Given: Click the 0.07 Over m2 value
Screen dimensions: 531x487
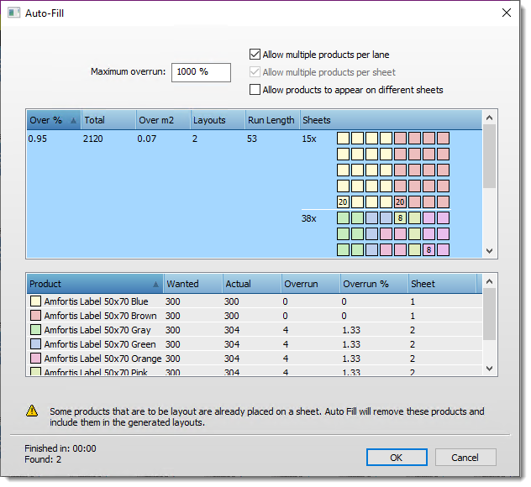Looking at the screenshot, I should pyautogui.click(x=147, y=139).
